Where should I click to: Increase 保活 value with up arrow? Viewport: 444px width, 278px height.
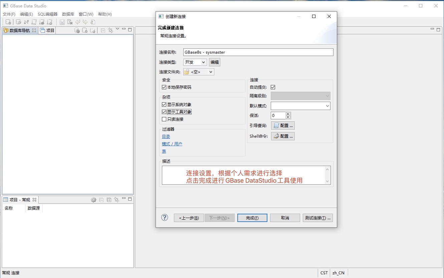click(x=288, y=114)
